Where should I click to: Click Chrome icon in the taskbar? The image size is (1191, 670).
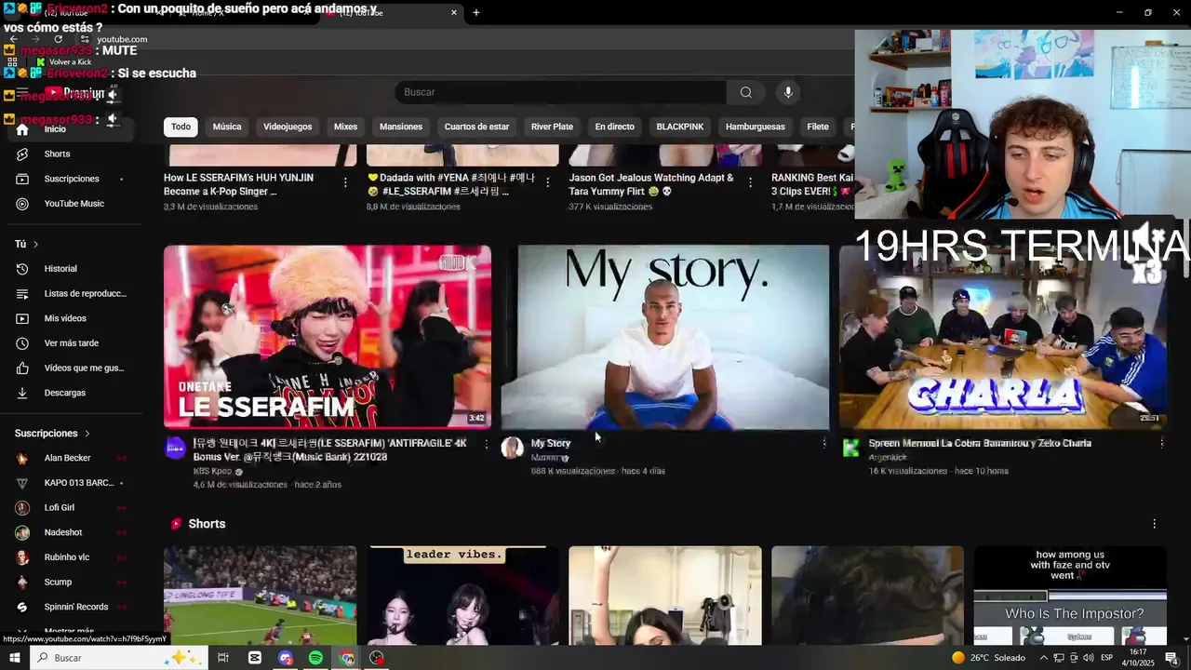(346, 658)
